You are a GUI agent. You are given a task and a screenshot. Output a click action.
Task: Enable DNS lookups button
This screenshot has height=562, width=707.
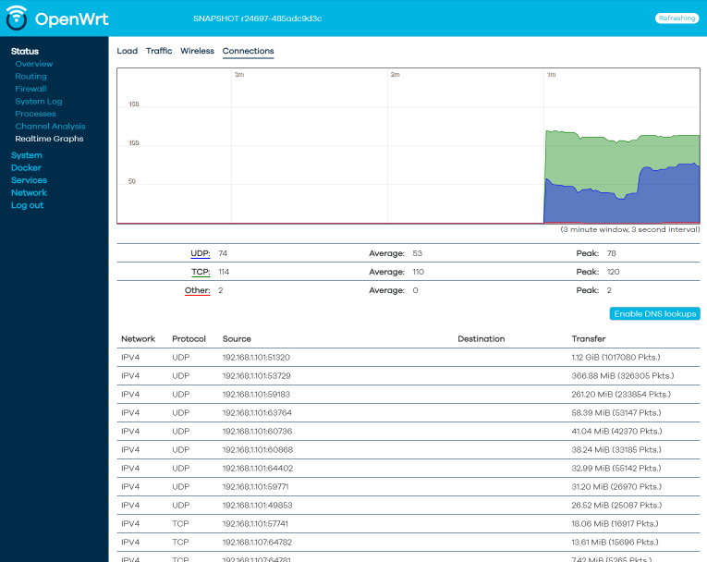pos(654,314)
